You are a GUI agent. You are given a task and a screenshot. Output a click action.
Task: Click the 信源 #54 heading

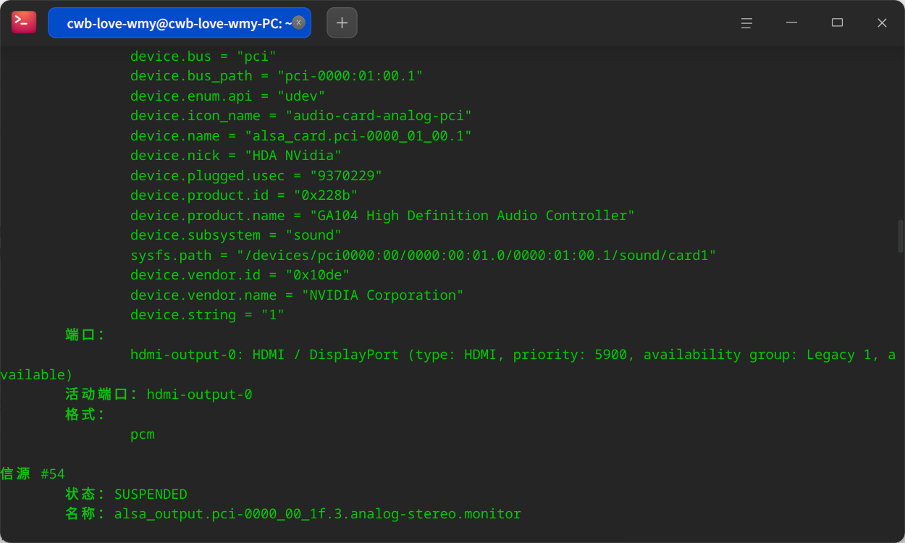click(x=33, y=474)
